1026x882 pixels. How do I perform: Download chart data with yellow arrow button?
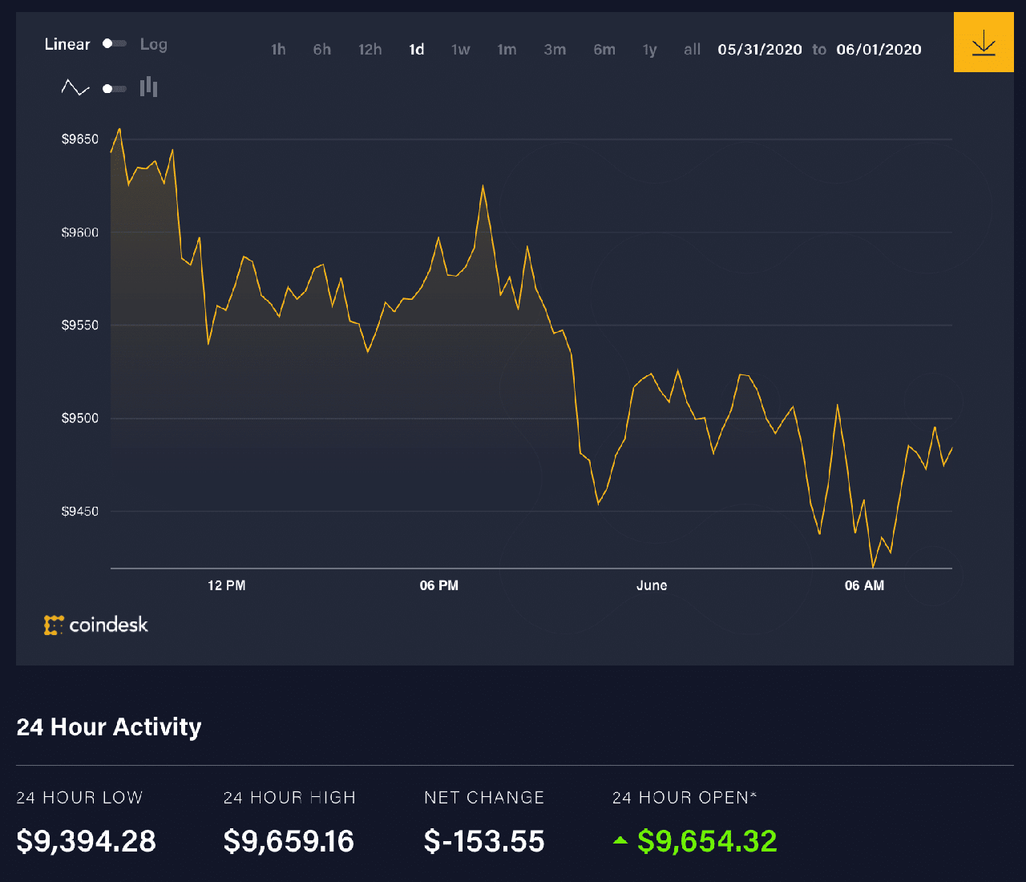pyautogui.click(x=984, y=42)
